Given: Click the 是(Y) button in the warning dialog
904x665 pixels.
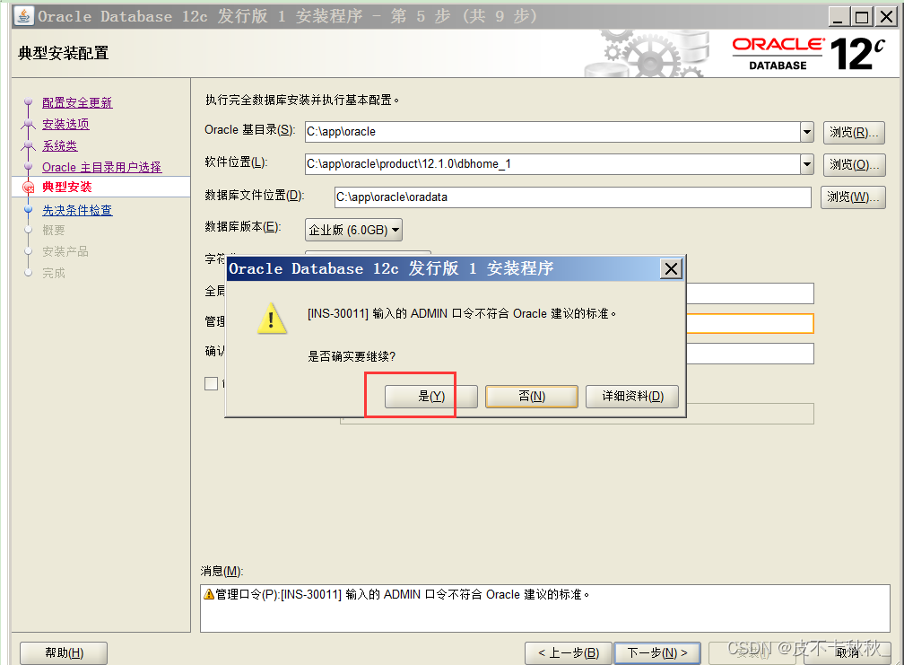Looking at the screenshot, I should click(x=430, y=397).
